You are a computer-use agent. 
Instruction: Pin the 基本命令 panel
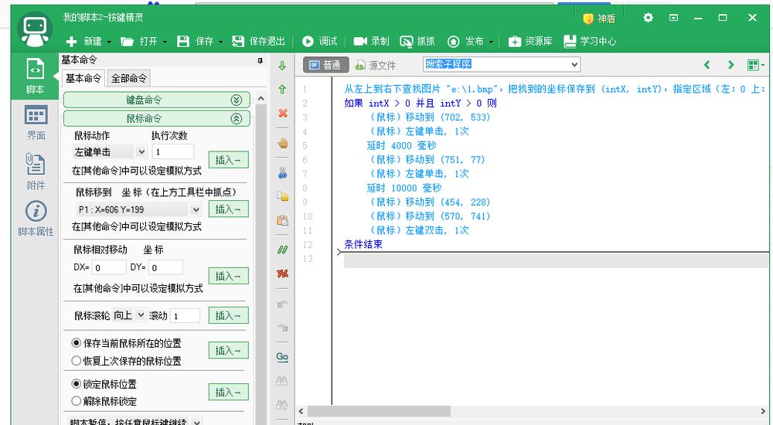click(260, 60)
